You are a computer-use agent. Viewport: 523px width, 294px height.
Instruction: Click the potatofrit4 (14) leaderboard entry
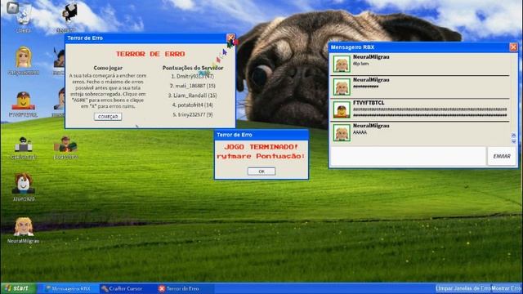click(x=193, y=105)
